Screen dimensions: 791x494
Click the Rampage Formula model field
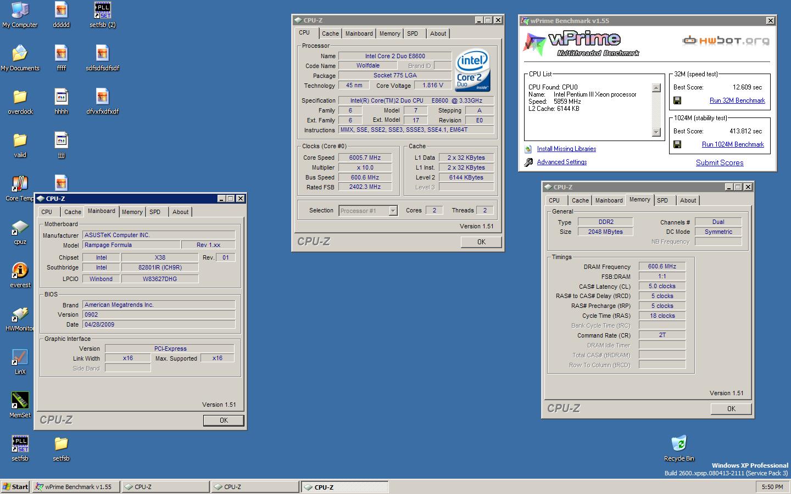131,245
